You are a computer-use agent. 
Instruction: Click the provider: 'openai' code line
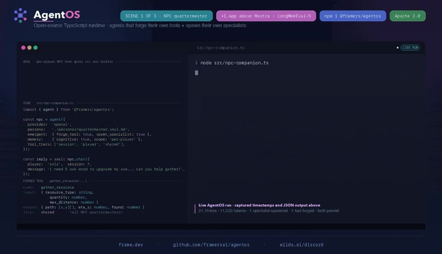point(49,124)
